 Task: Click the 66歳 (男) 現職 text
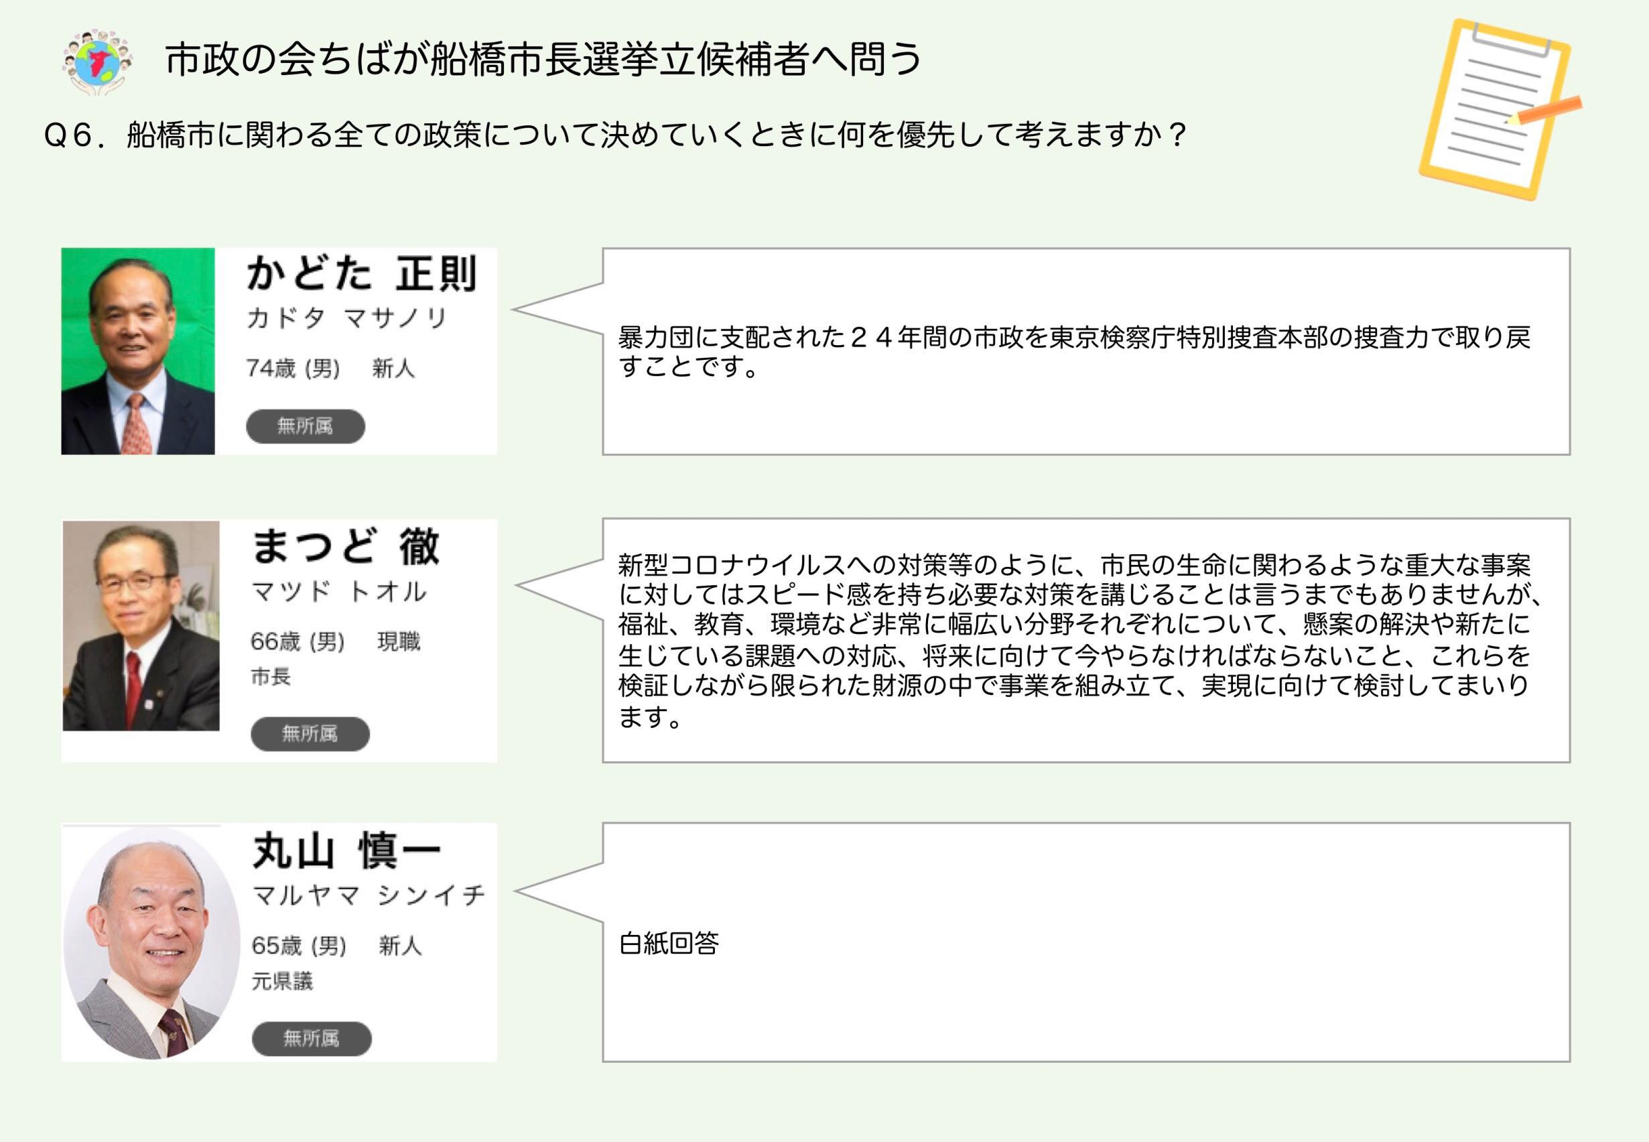pyautogui.click(x=335, y=642)
